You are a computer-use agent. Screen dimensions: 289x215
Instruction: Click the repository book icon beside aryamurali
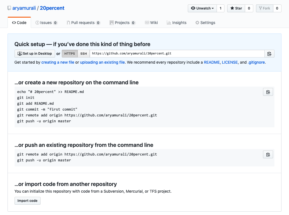(10, 8)
